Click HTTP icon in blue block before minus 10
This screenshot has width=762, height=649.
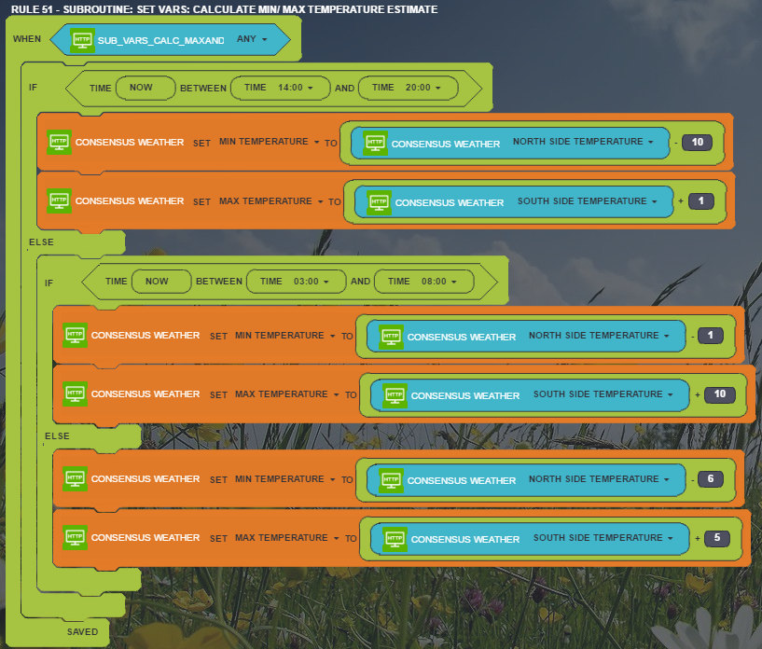(375, 144)
